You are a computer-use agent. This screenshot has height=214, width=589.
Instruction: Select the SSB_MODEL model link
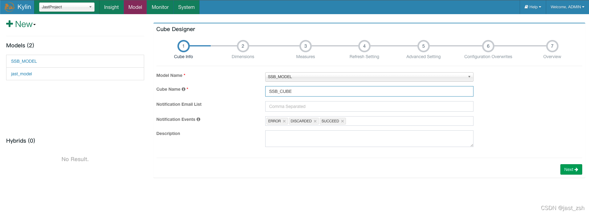coord(24,61)
